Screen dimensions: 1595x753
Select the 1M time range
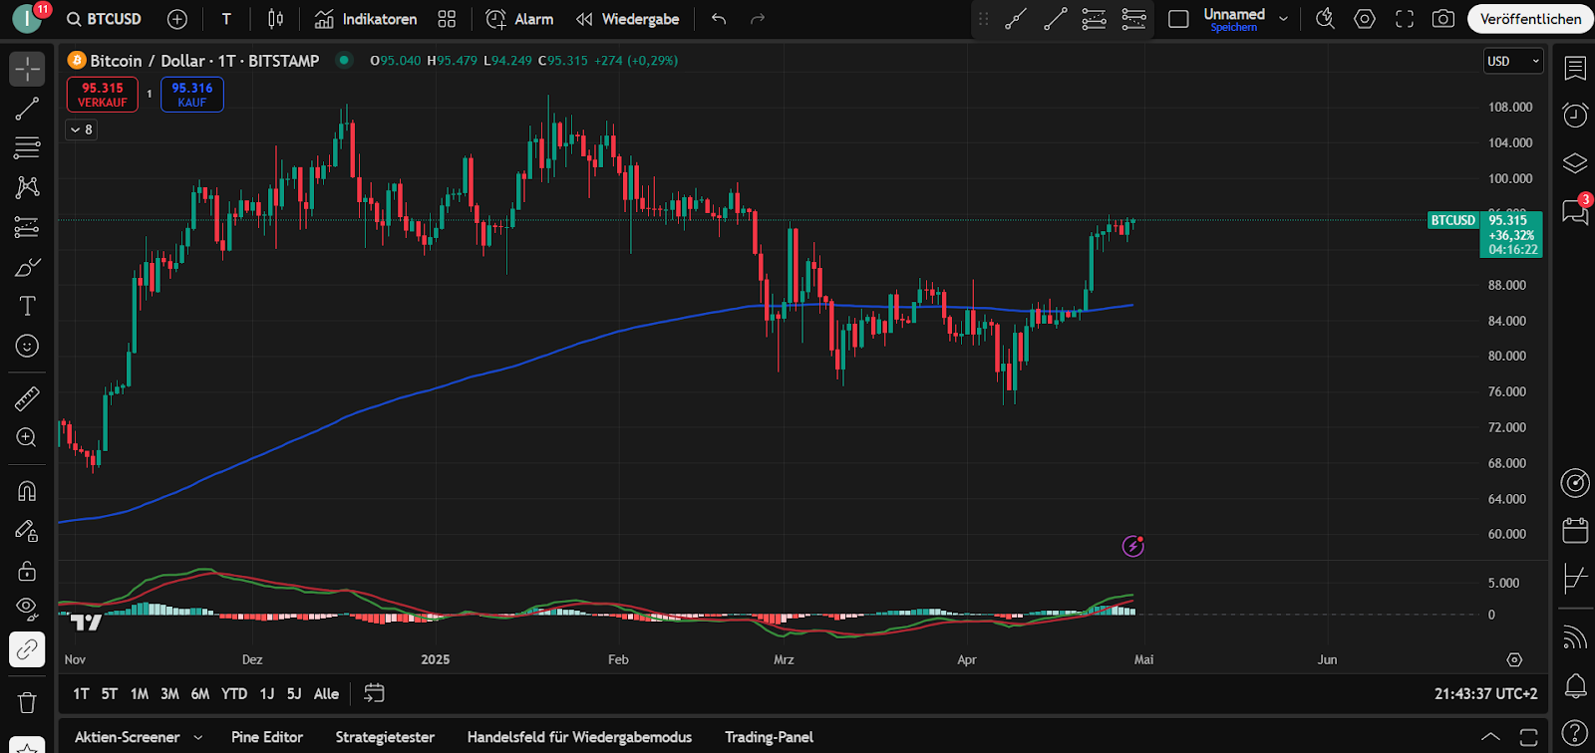[x=140, y=693]
